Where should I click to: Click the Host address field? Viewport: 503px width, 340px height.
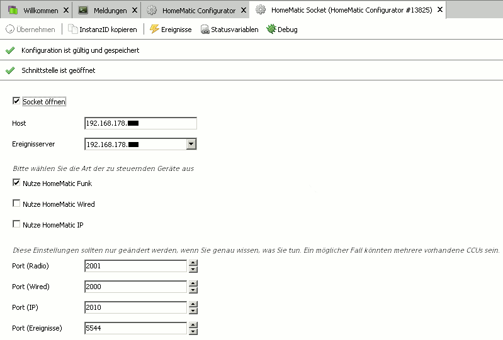140,123
